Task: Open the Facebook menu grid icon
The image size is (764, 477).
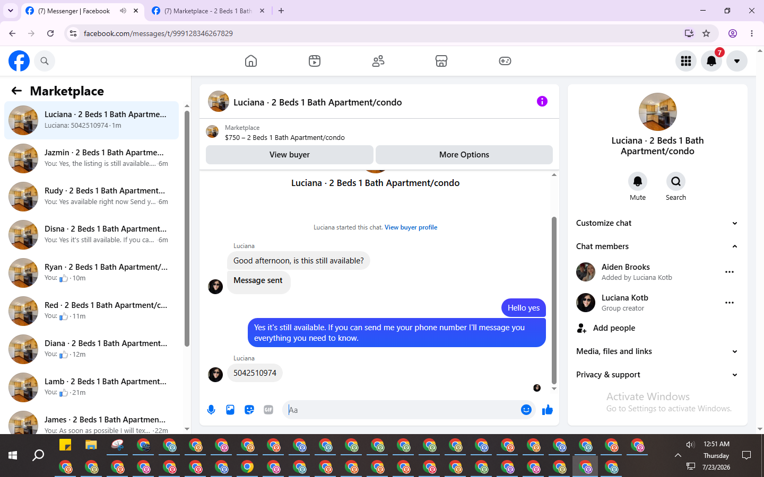Action: pyautogui.click(x=686, y=61)
